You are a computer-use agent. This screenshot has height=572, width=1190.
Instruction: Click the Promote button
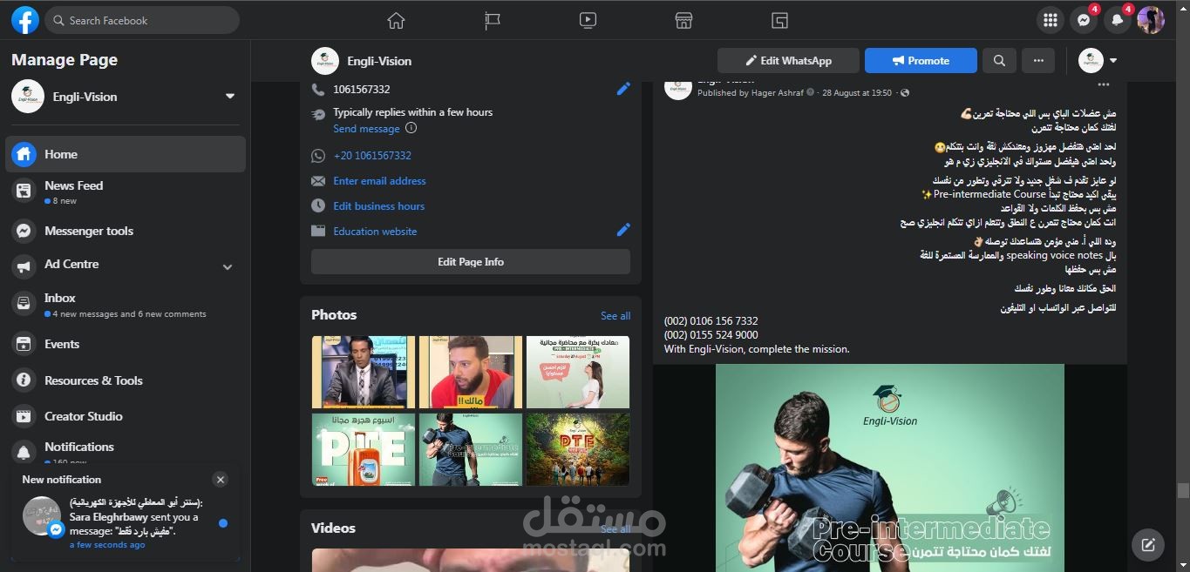coord(921,61)
